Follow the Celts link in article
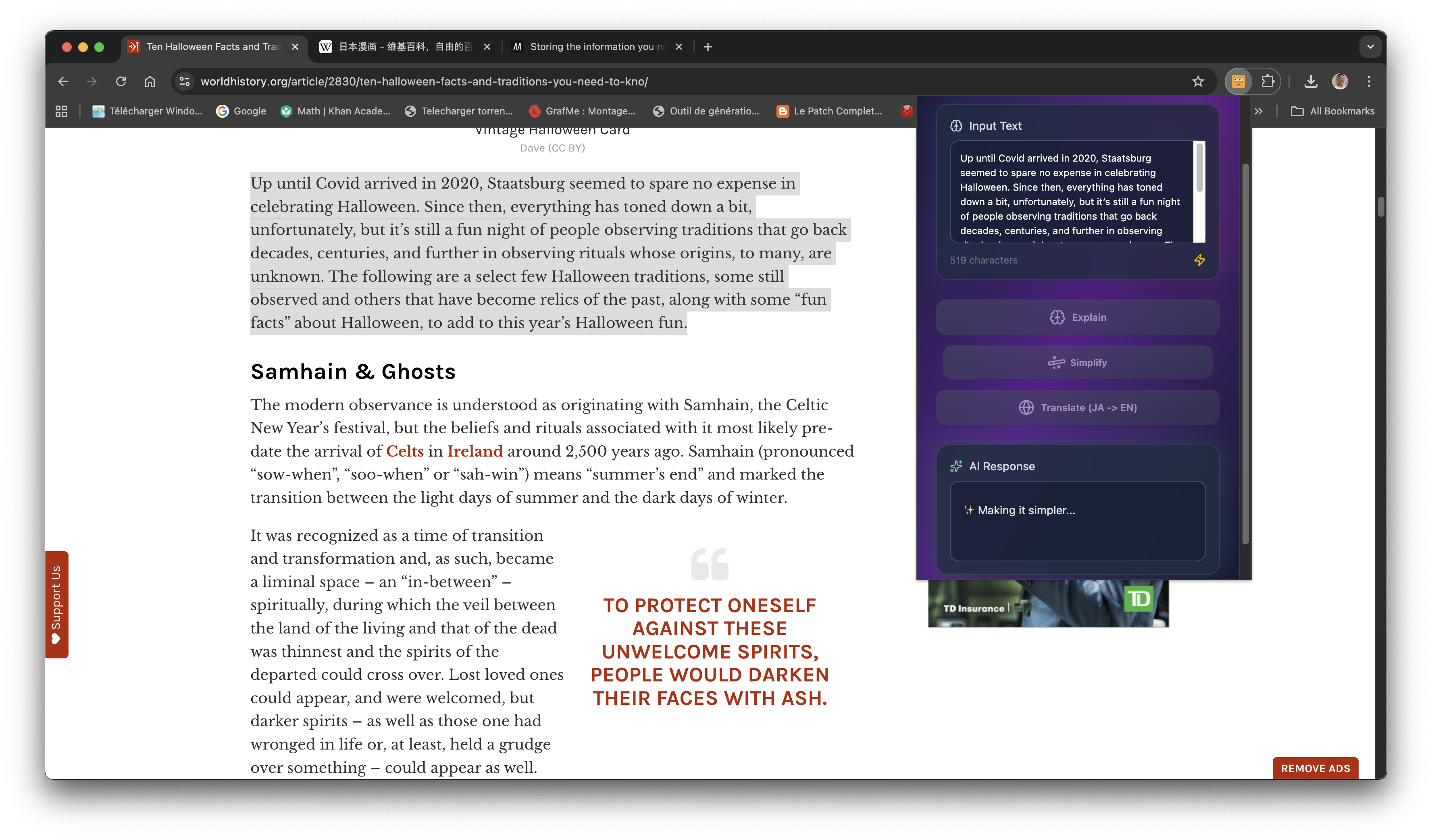 pos(405,451)
